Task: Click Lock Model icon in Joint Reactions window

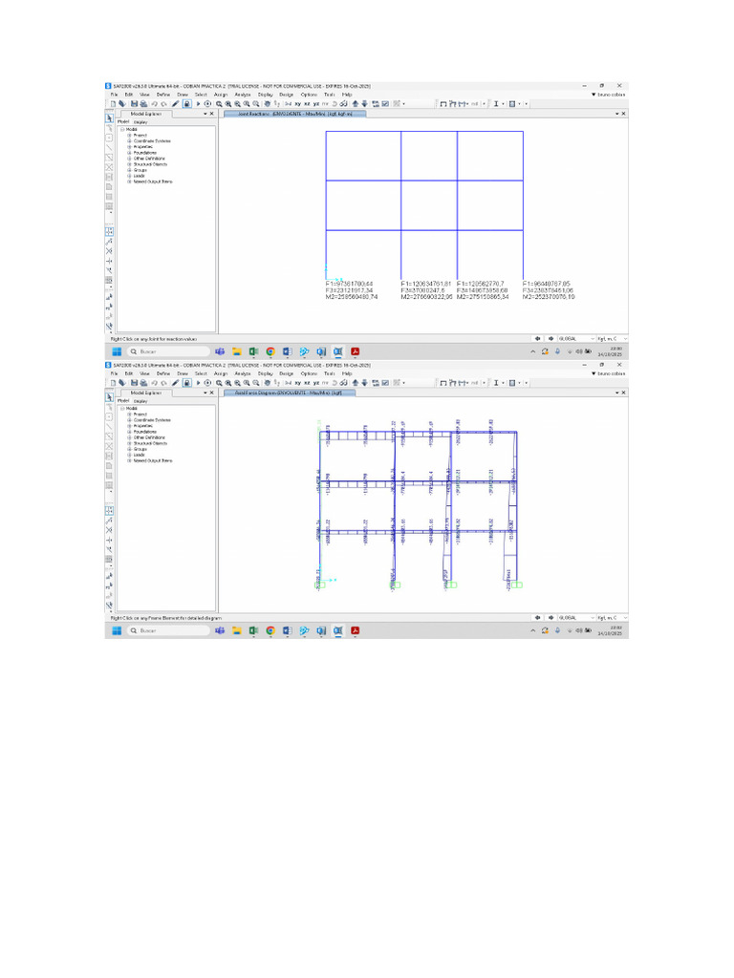Action: [187, 104]
